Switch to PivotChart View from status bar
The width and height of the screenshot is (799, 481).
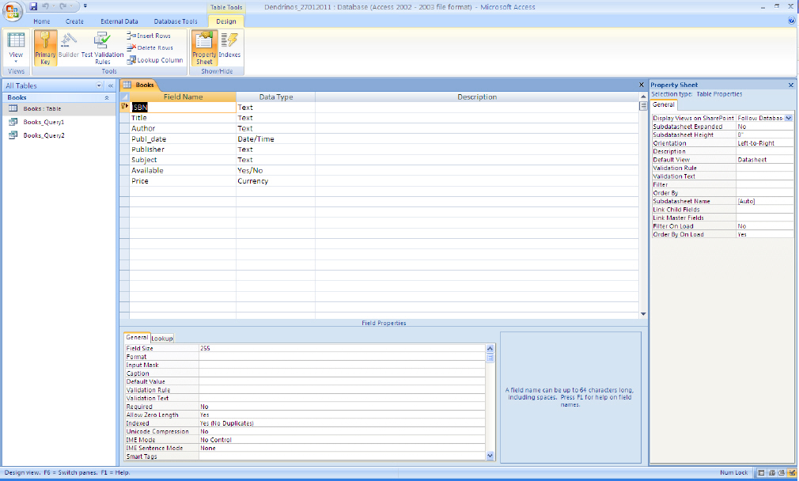[x=781, y=473]
